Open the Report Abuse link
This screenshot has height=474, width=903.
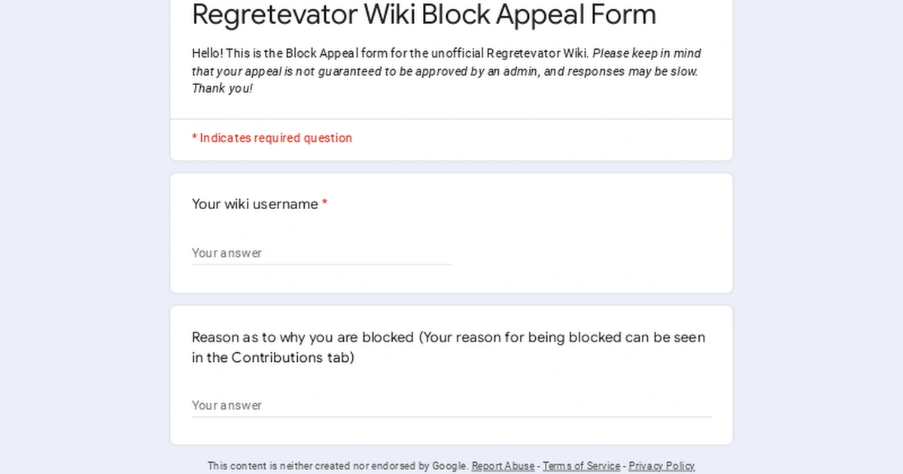[x=502, y=466]
